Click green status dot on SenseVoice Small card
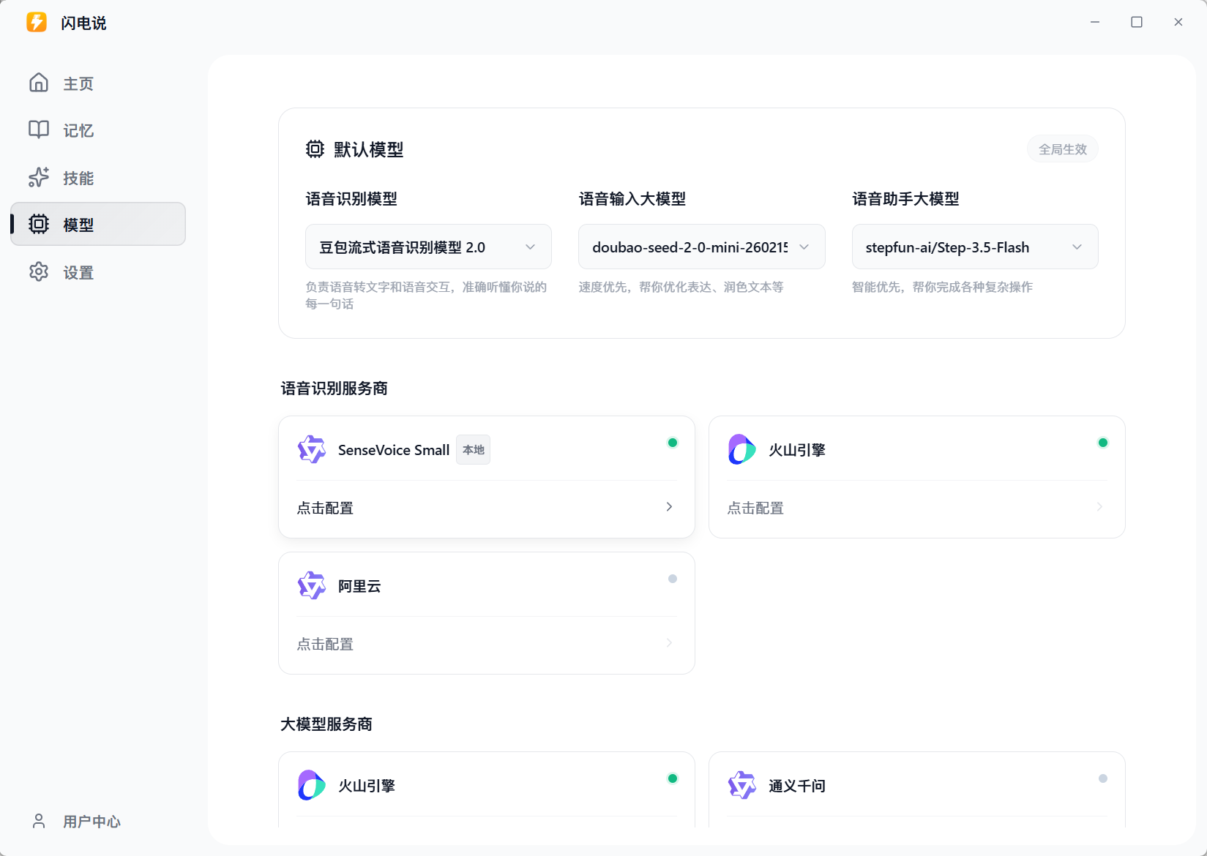 [x=673, y=443]
